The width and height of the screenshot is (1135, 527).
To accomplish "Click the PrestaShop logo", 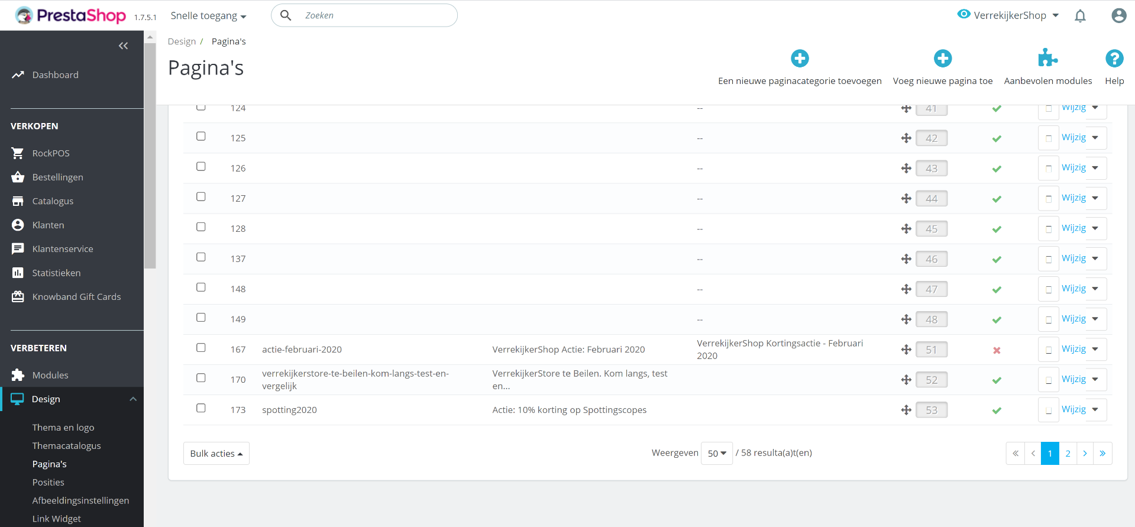I will pyautogui.click(x=71, y=15).
